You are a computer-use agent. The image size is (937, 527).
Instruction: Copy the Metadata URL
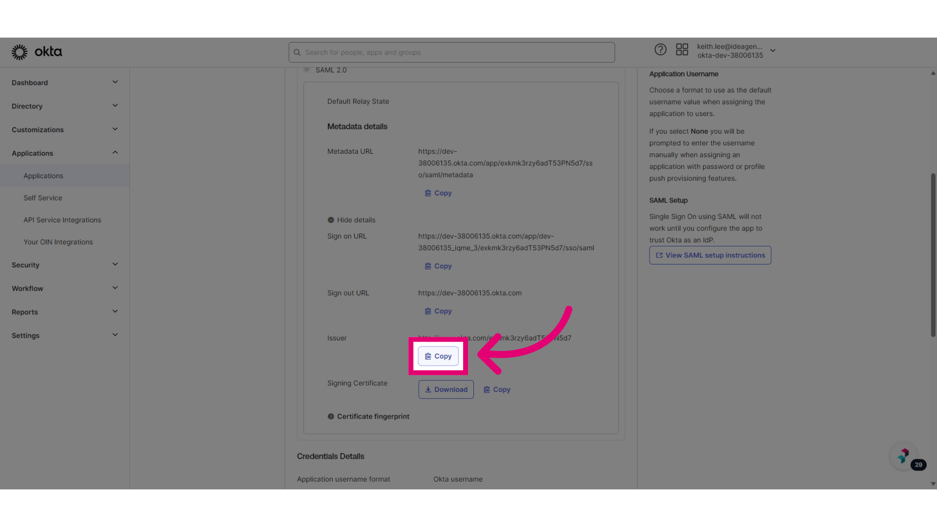point(438,193)
